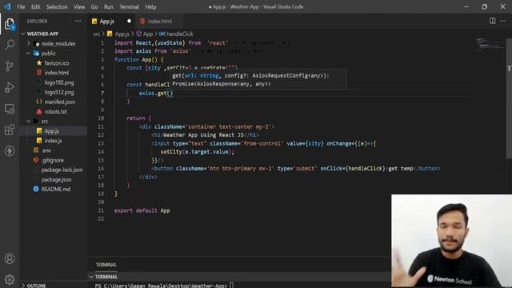Click the VS Code logo icon

tap(7, 6)
